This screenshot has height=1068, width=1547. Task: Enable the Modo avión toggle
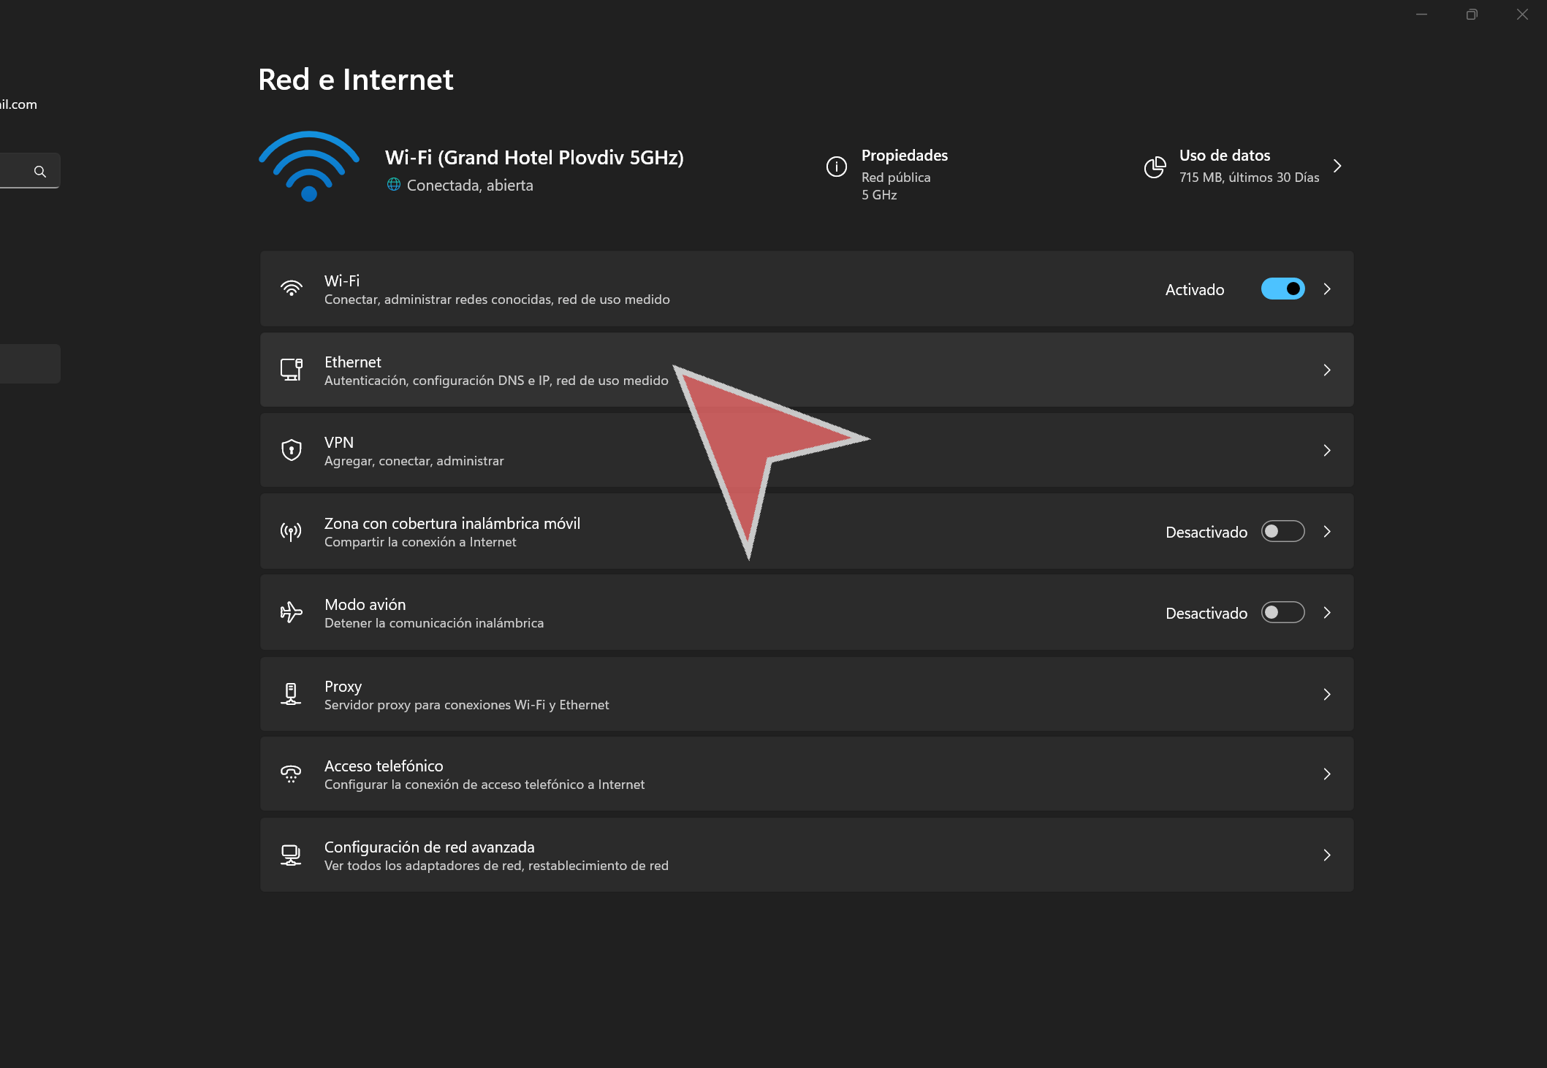[1282, 613]
